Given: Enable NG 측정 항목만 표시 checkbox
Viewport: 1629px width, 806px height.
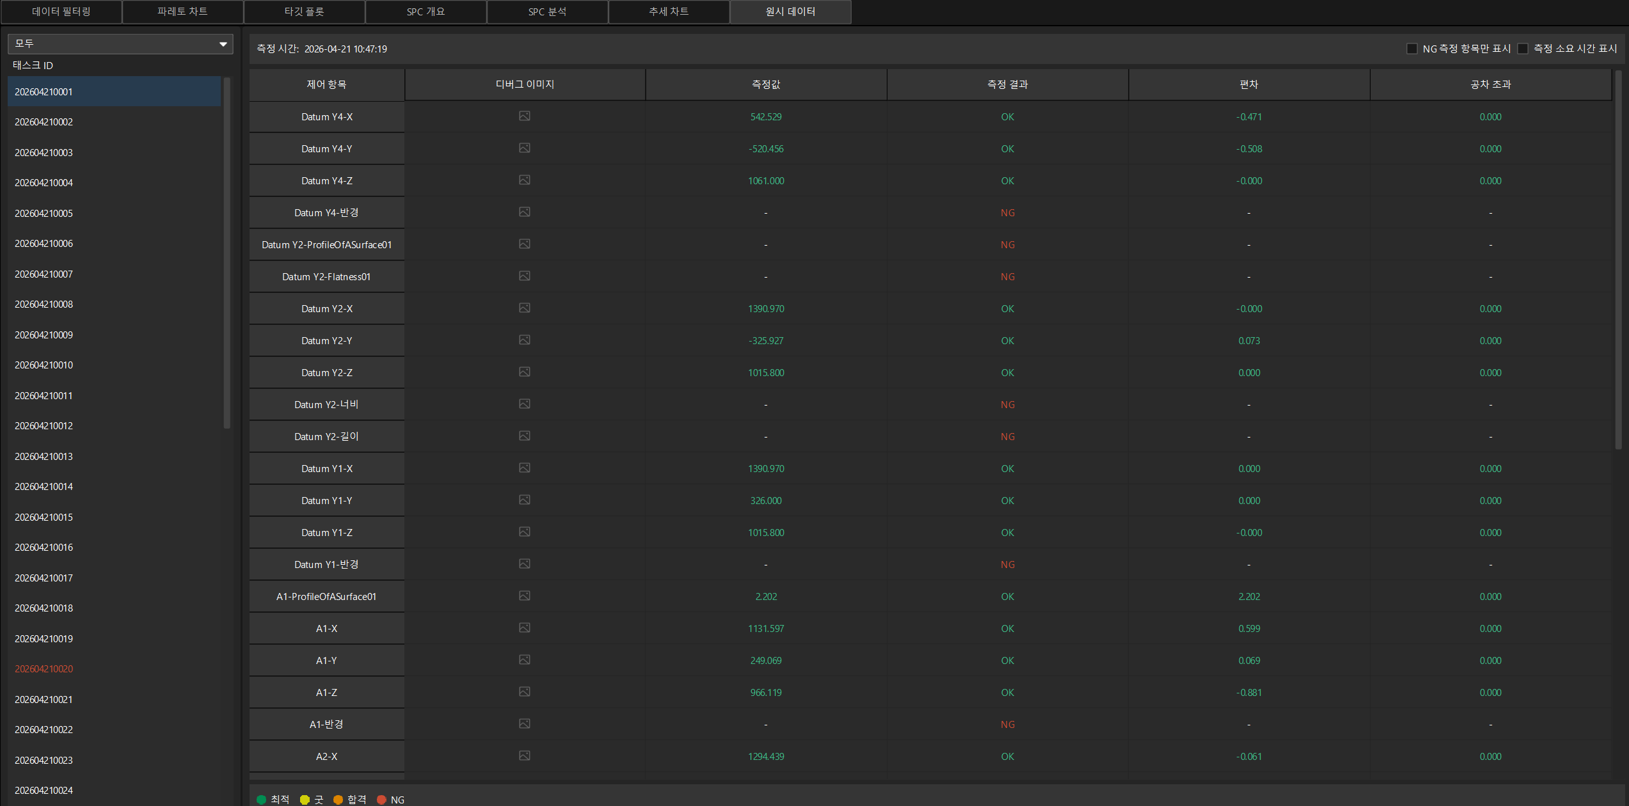Looking at the screenshot, I should [x=1411, y=49].
